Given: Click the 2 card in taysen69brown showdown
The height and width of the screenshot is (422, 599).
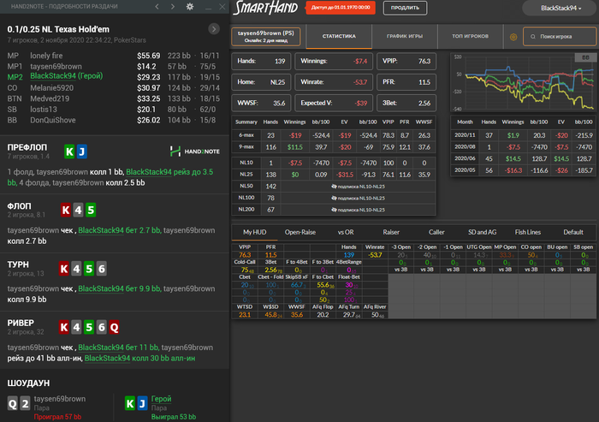Looking at the screenshot, I should 25,404.
